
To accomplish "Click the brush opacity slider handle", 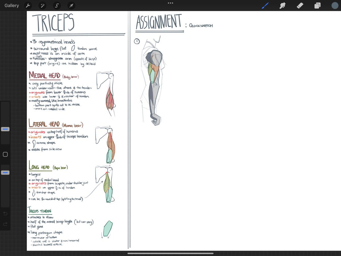I will coord(5,173).
